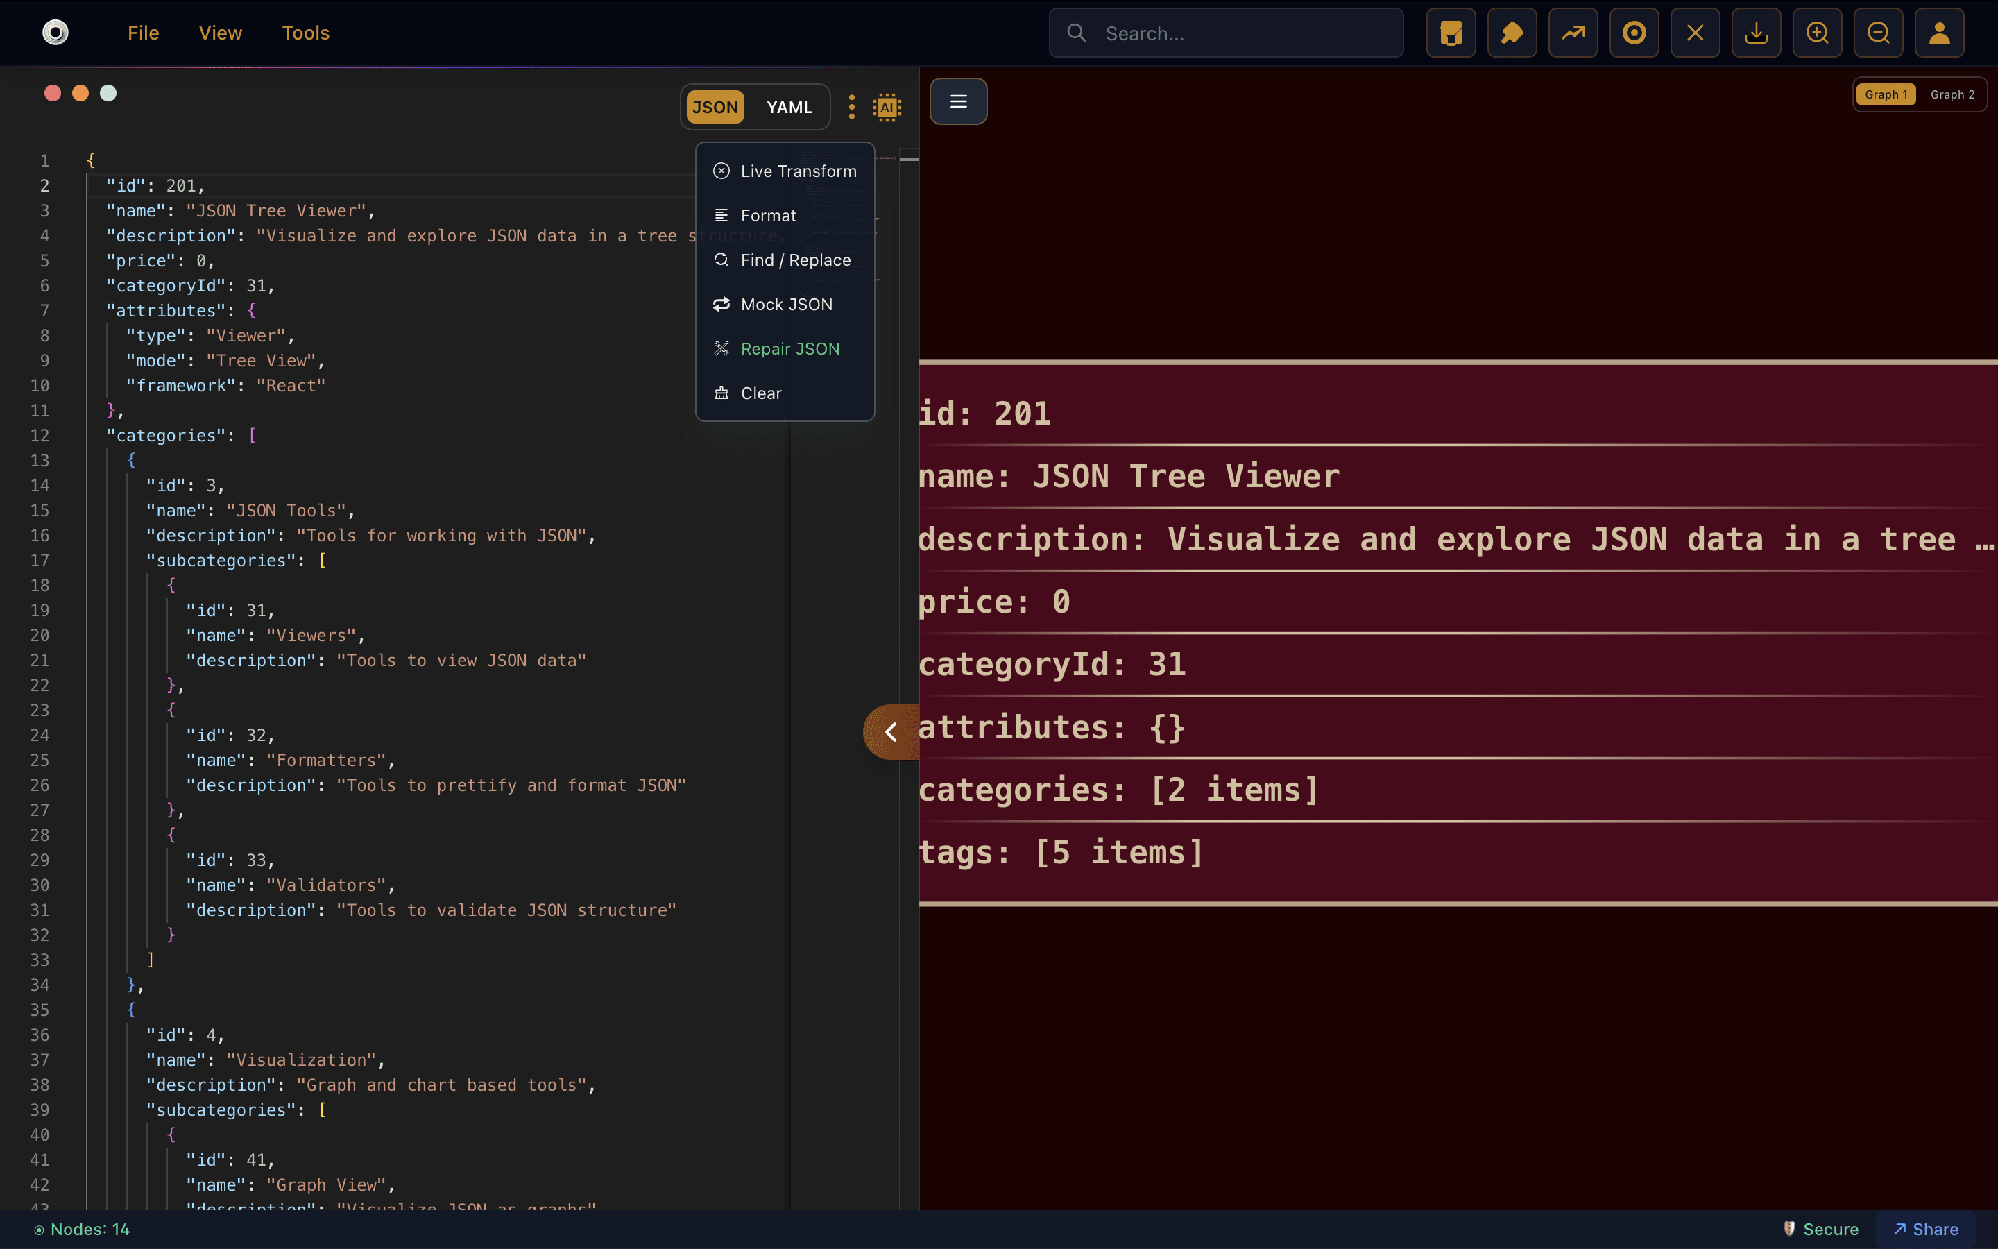Click the "framework": "React" code line

(225, 386)
